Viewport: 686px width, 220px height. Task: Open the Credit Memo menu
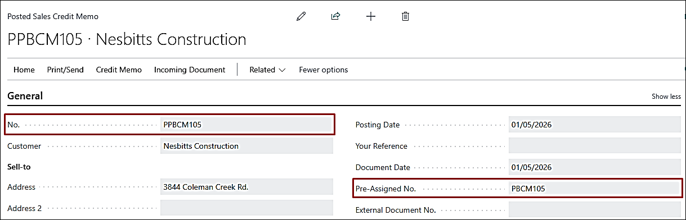[119, 70]
